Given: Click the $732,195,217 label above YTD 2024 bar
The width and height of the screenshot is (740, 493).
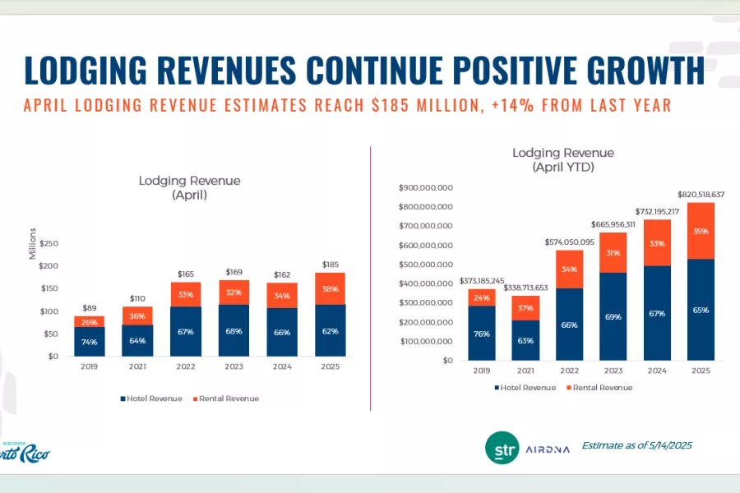Looking at the screenshot, I should (x=657, y=211).
